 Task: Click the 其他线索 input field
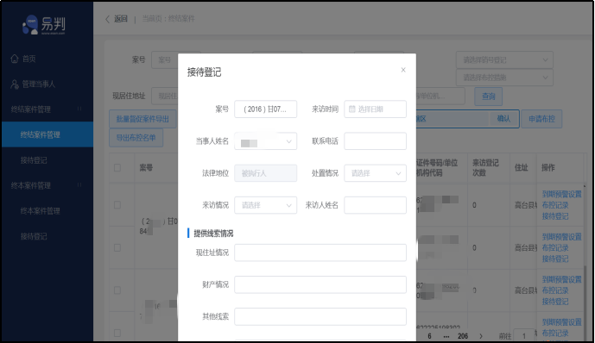click(320, 316)
